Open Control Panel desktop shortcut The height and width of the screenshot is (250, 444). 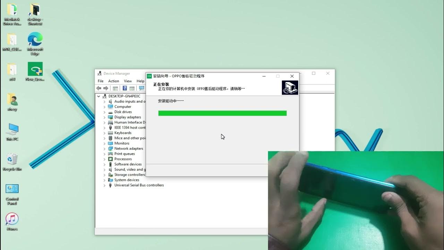[12, 194]
